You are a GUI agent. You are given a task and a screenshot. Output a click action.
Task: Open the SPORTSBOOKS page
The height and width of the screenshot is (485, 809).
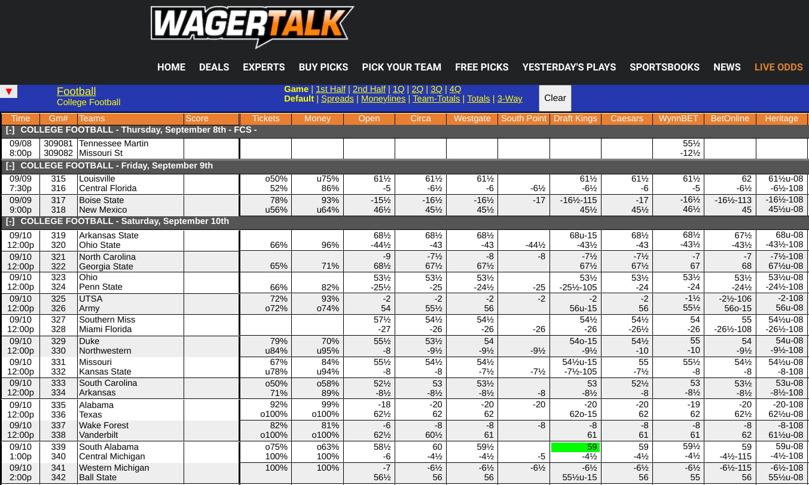(664, 67)
